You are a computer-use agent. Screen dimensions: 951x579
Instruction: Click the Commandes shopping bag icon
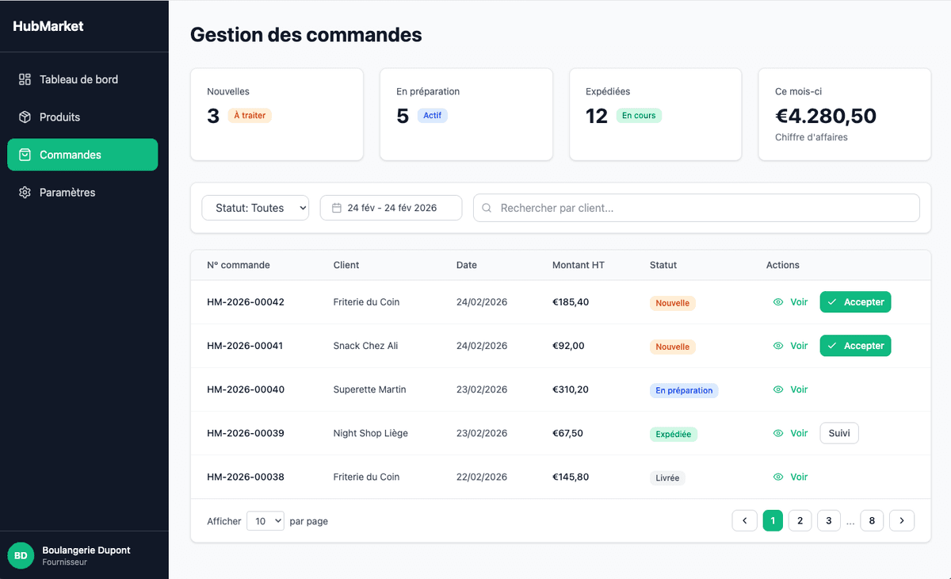(25, 155)
